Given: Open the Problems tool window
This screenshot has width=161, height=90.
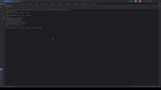Looking at the screenshot, I should (1, 82).
